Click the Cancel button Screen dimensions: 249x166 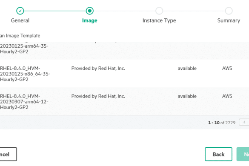point(8,154)
